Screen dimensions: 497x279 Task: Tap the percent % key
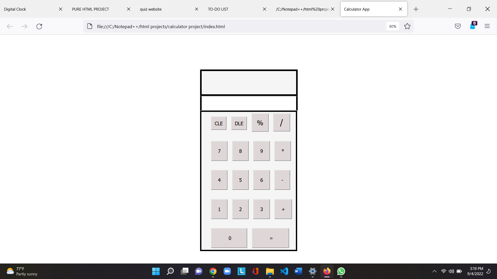[260, 123]
